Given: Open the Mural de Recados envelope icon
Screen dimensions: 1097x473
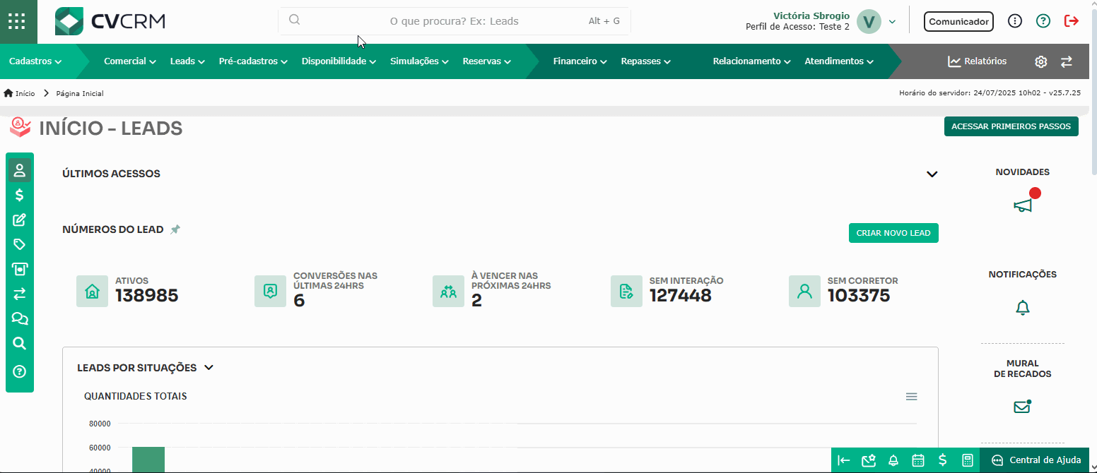Looking at the screenshot, I should point(1022,407).
